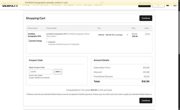The image size is (180, 110).
Task: Click the 'Organize' bullet item text
Action: pyautogui.click(x=52, y=42)
